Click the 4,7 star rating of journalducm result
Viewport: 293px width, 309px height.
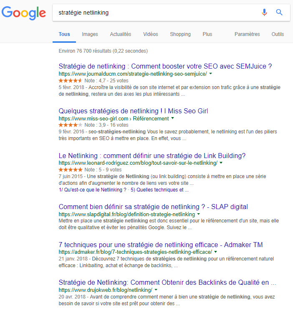71,81
